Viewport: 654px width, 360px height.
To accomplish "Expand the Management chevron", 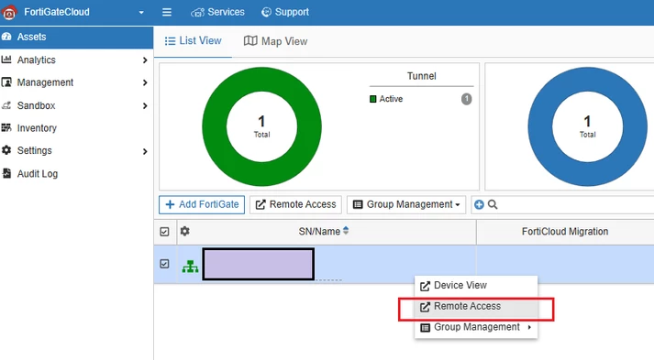I will pos(145,82).
